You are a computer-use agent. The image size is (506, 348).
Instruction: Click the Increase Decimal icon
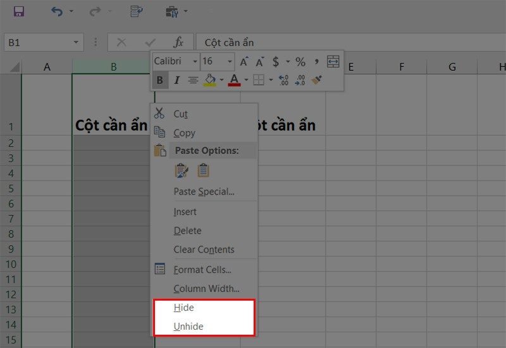[x=283, y=80]
